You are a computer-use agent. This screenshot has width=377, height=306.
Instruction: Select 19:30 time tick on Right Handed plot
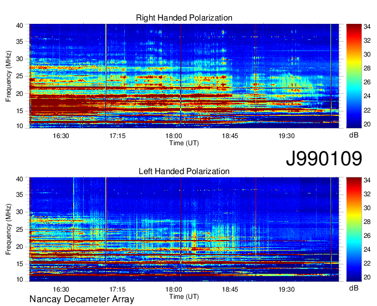[287, 136]
